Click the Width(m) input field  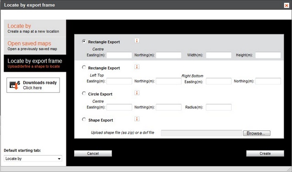[219, 55]
